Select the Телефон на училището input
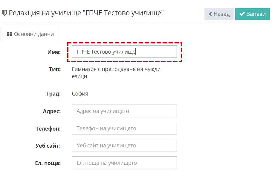The image size is (277, 183). [x=124, y=128]
